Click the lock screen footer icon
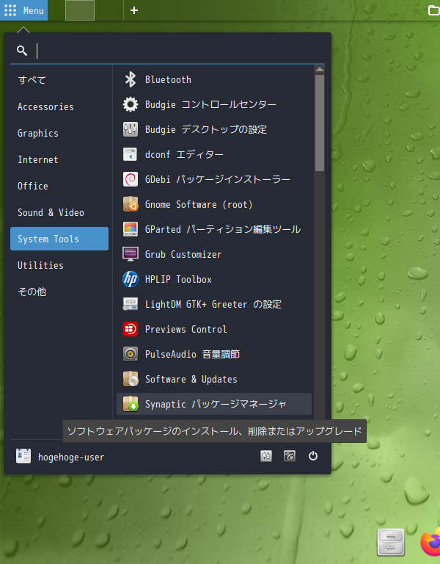 point(290,456)
